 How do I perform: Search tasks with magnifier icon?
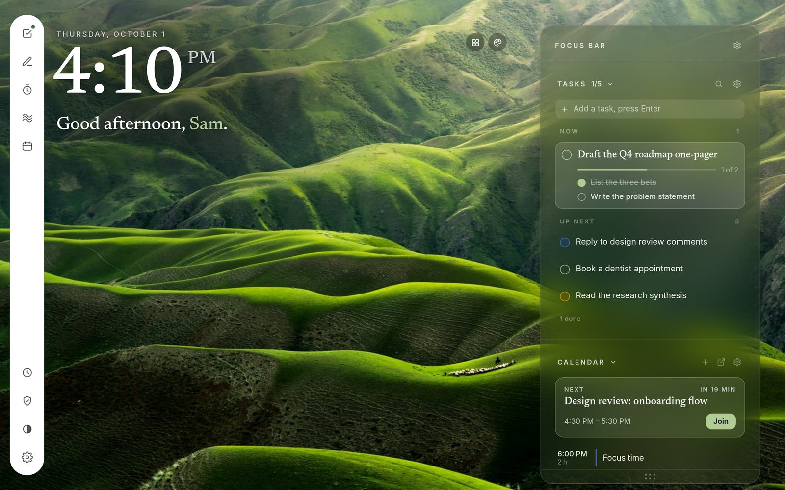pos(719,84)
